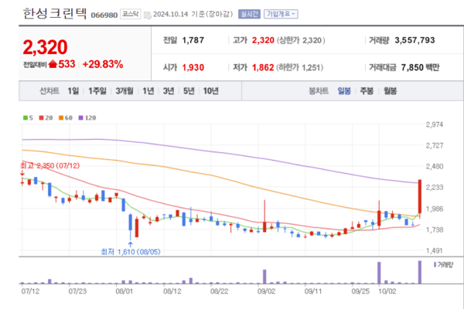Image resolution: width=464 pixels, height=309 pixels.
Task: Click the current price 2,320 in red
Action: click(x=46, y=47)
